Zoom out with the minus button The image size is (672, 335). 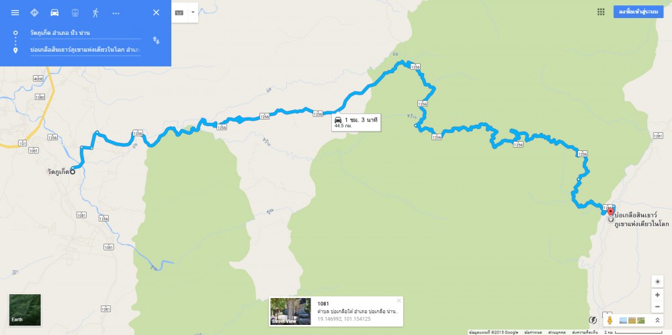tap(657, 307)
